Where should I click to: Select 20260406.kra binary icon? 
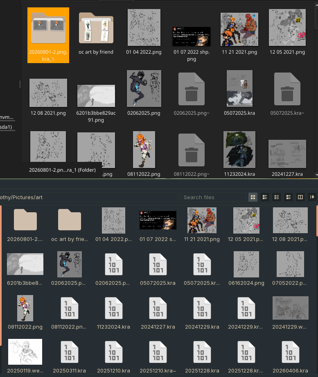[291, 352]
